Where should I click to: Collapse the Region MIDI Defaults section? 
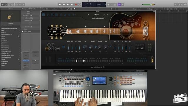click(23, 9)
